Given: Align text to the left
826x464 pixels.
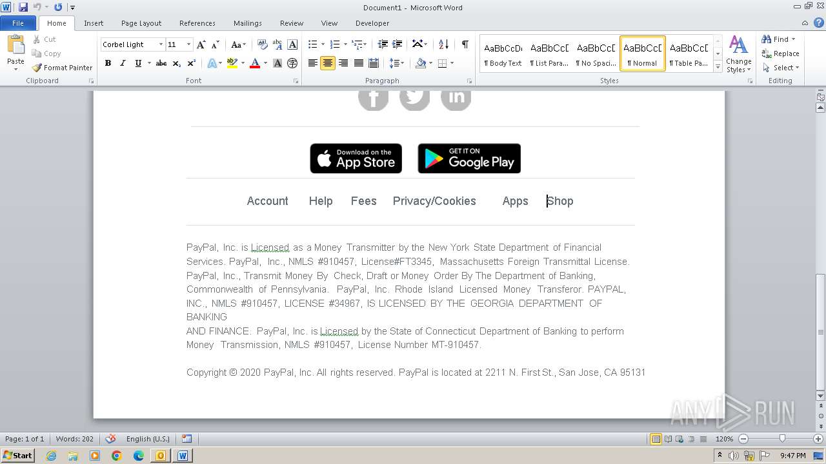Looking at the screenshot, I should click(x=313, y=63).
